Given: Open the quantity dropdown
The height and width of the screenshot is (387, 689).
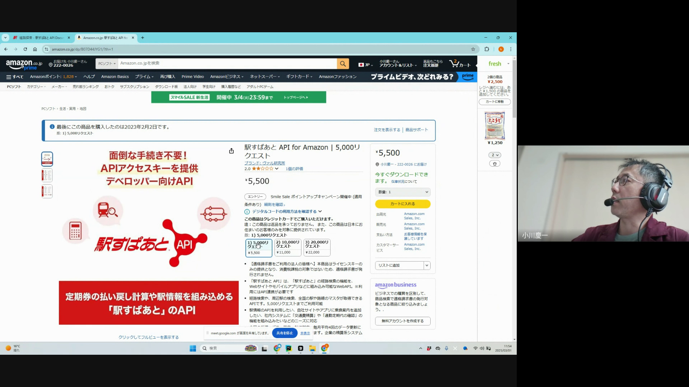Looking at the screenshot, I should click(x=403, y=192).
